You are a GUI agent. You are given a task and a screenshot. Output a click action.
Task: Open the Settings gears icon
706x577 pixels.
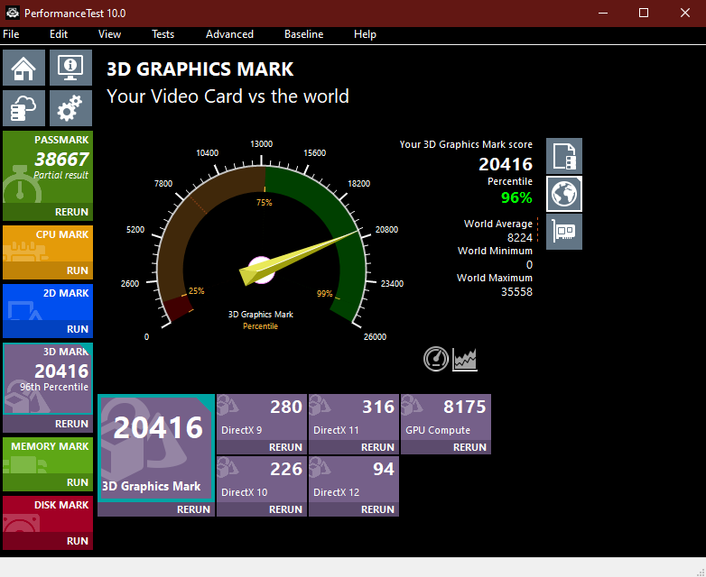point(70,108)
